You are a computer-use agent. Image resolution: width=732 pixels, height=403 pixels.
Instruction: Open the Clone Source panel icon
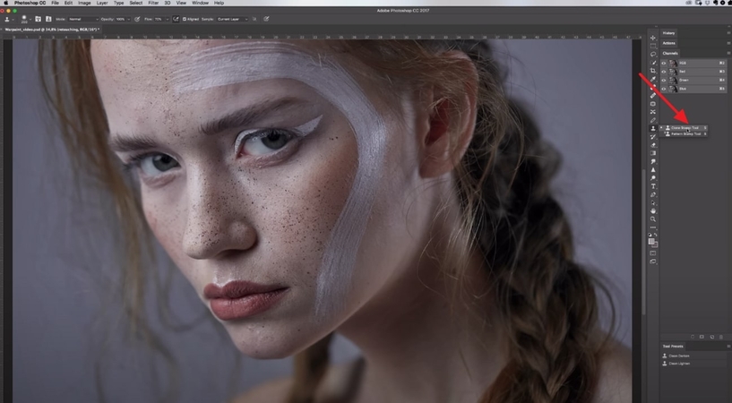pos(48,19)
